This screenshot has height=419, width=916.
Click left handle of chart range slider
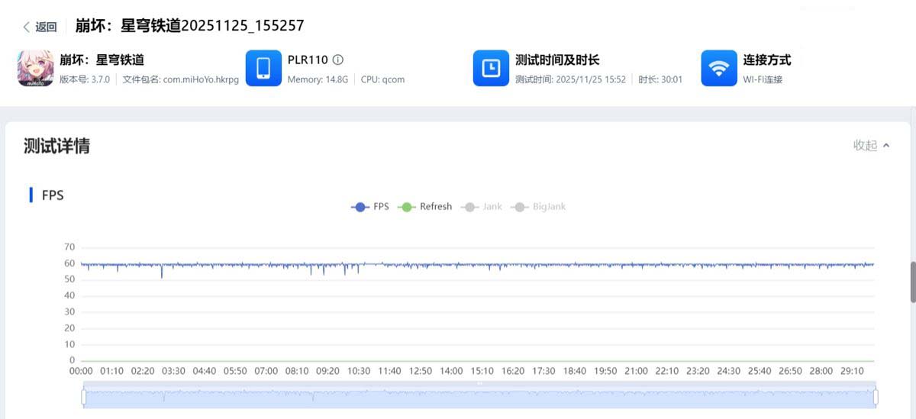coord(84,397)
